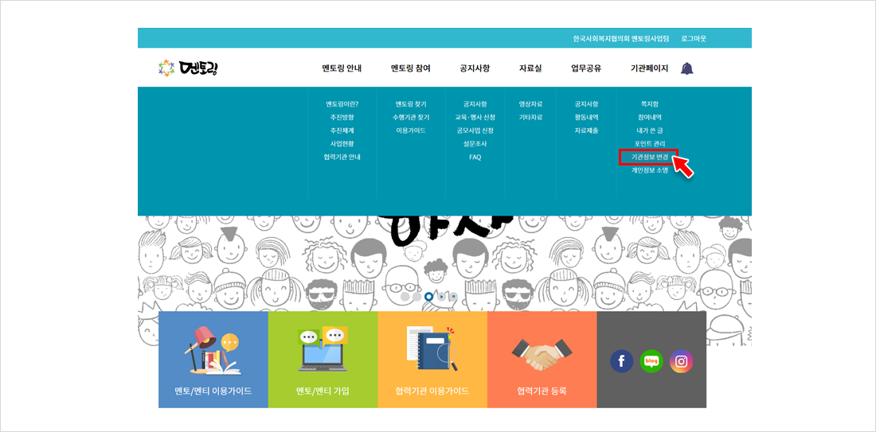The height and width of the screenshot is (432, 876).
Task: Open the 협력기관 이용가이드 tile
Action: (x=432, y=359)
